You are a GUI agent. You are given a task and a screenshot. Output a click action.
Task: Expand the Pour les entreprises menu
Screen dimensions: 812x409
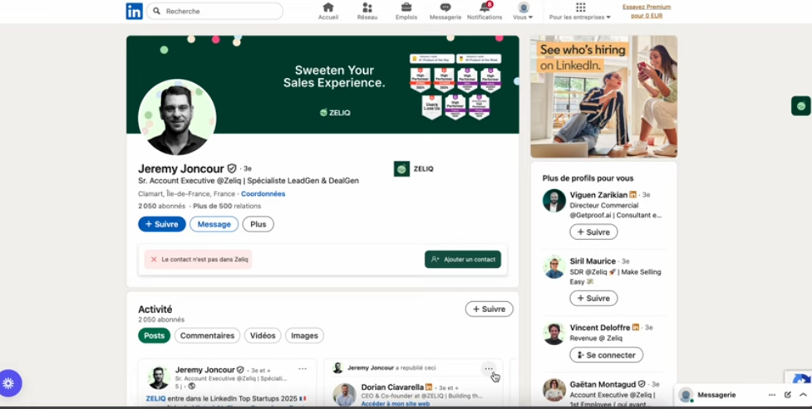(580, 12)
